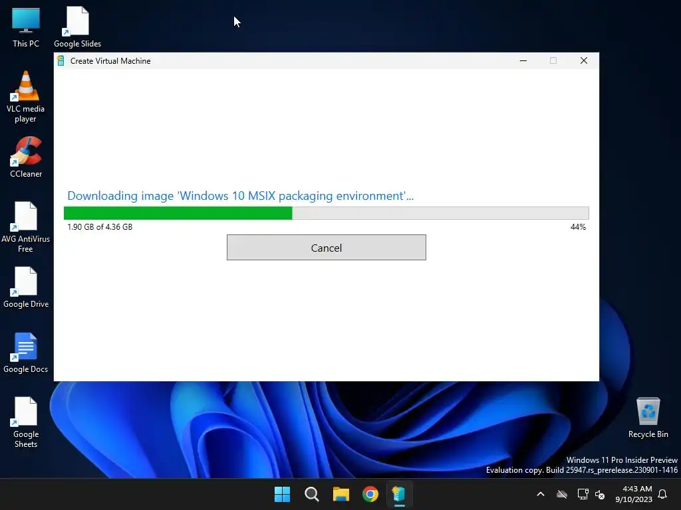Viewport: 681px width, 510px height.
Task: Click the '1.90 GB of 4.36 GB' status text
Action: tap(100, 227)
